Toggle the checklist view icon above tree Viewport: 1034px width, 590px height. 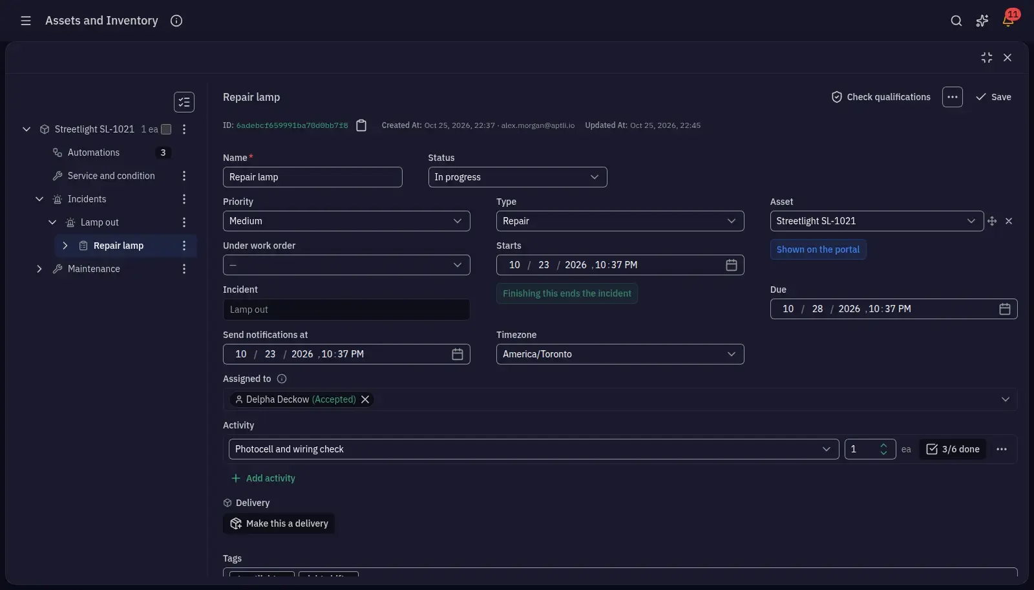184,102
